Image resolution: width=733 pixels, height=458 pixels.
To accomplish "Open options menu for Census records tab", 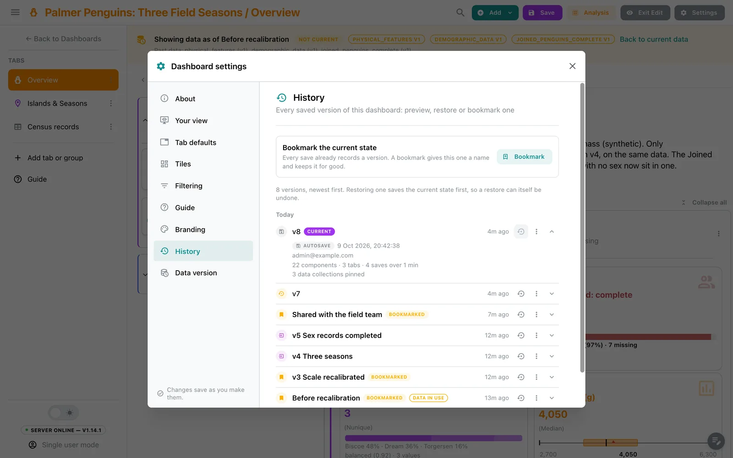I will [111, 127].
